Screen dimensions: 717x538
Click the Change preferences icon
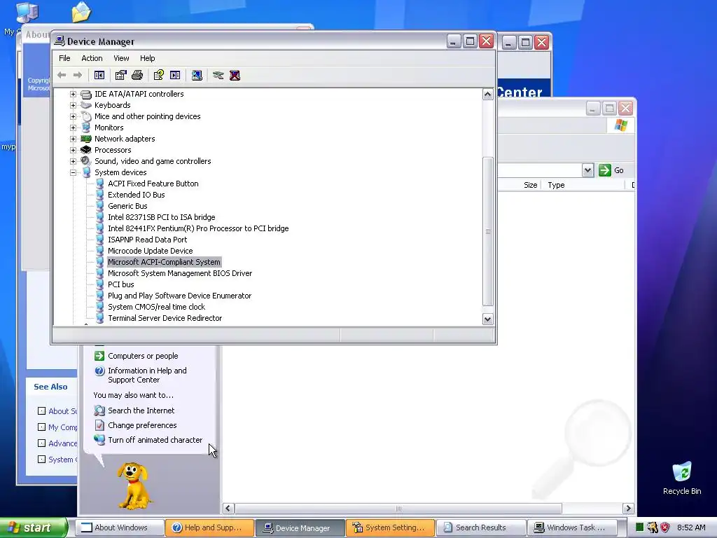click(99, 425)
